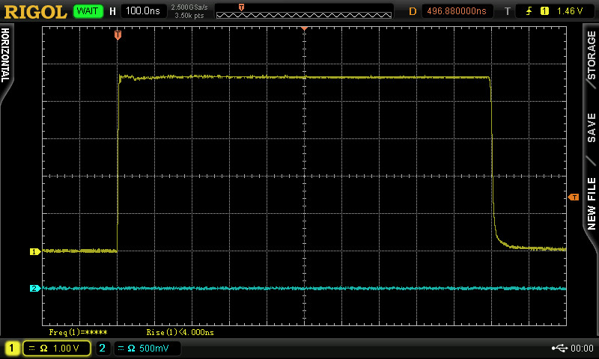Select the trigger level marker on right edge
Viewport: 599px width, 359px height.
pos(574,197)
